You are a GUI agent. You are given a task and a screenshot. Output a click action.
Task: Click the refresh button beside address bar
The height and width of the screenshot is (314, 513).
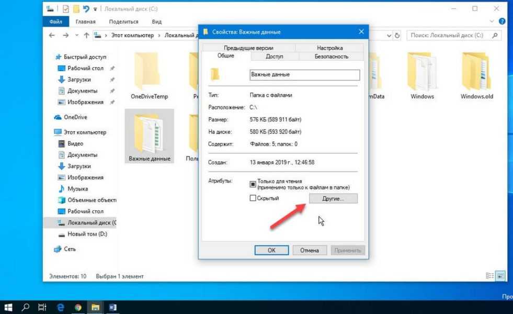397,36
